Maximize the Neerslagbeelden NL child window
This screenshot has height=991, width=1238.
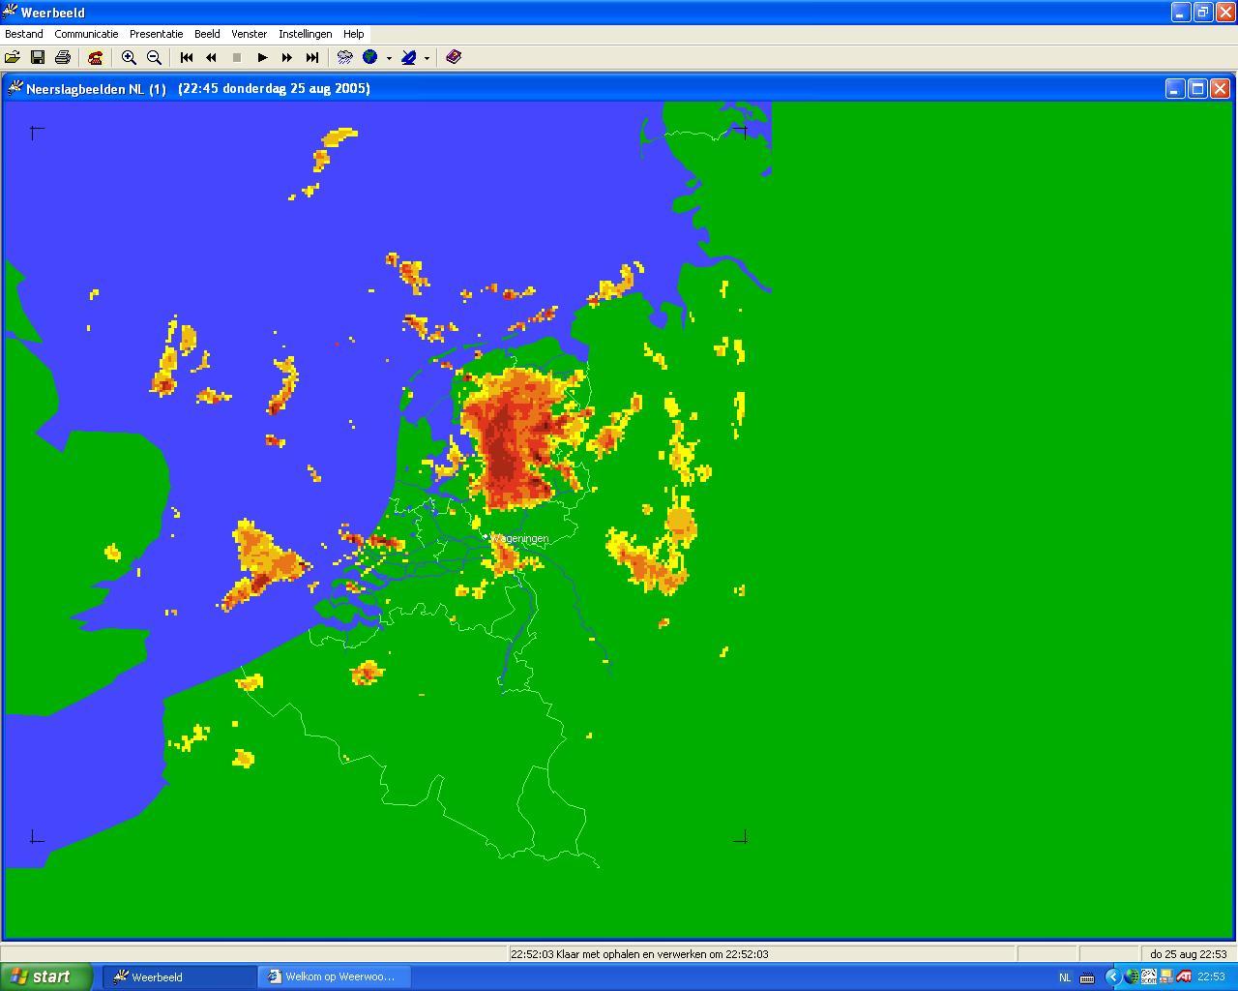1197,89
